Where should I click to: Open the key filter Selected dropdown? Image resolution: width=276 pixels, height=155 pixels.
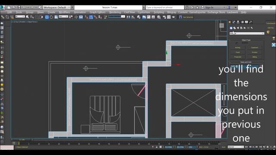coord(235,147)
